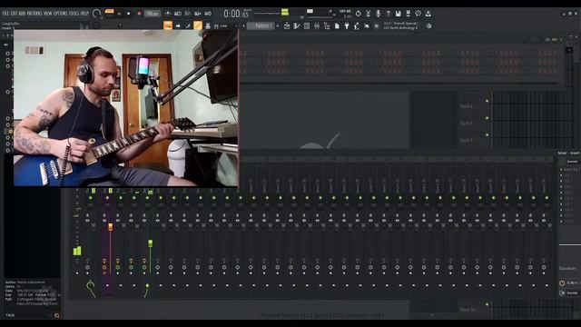
Task: Toggle wait for input before recording
Action: pos(178,14)
